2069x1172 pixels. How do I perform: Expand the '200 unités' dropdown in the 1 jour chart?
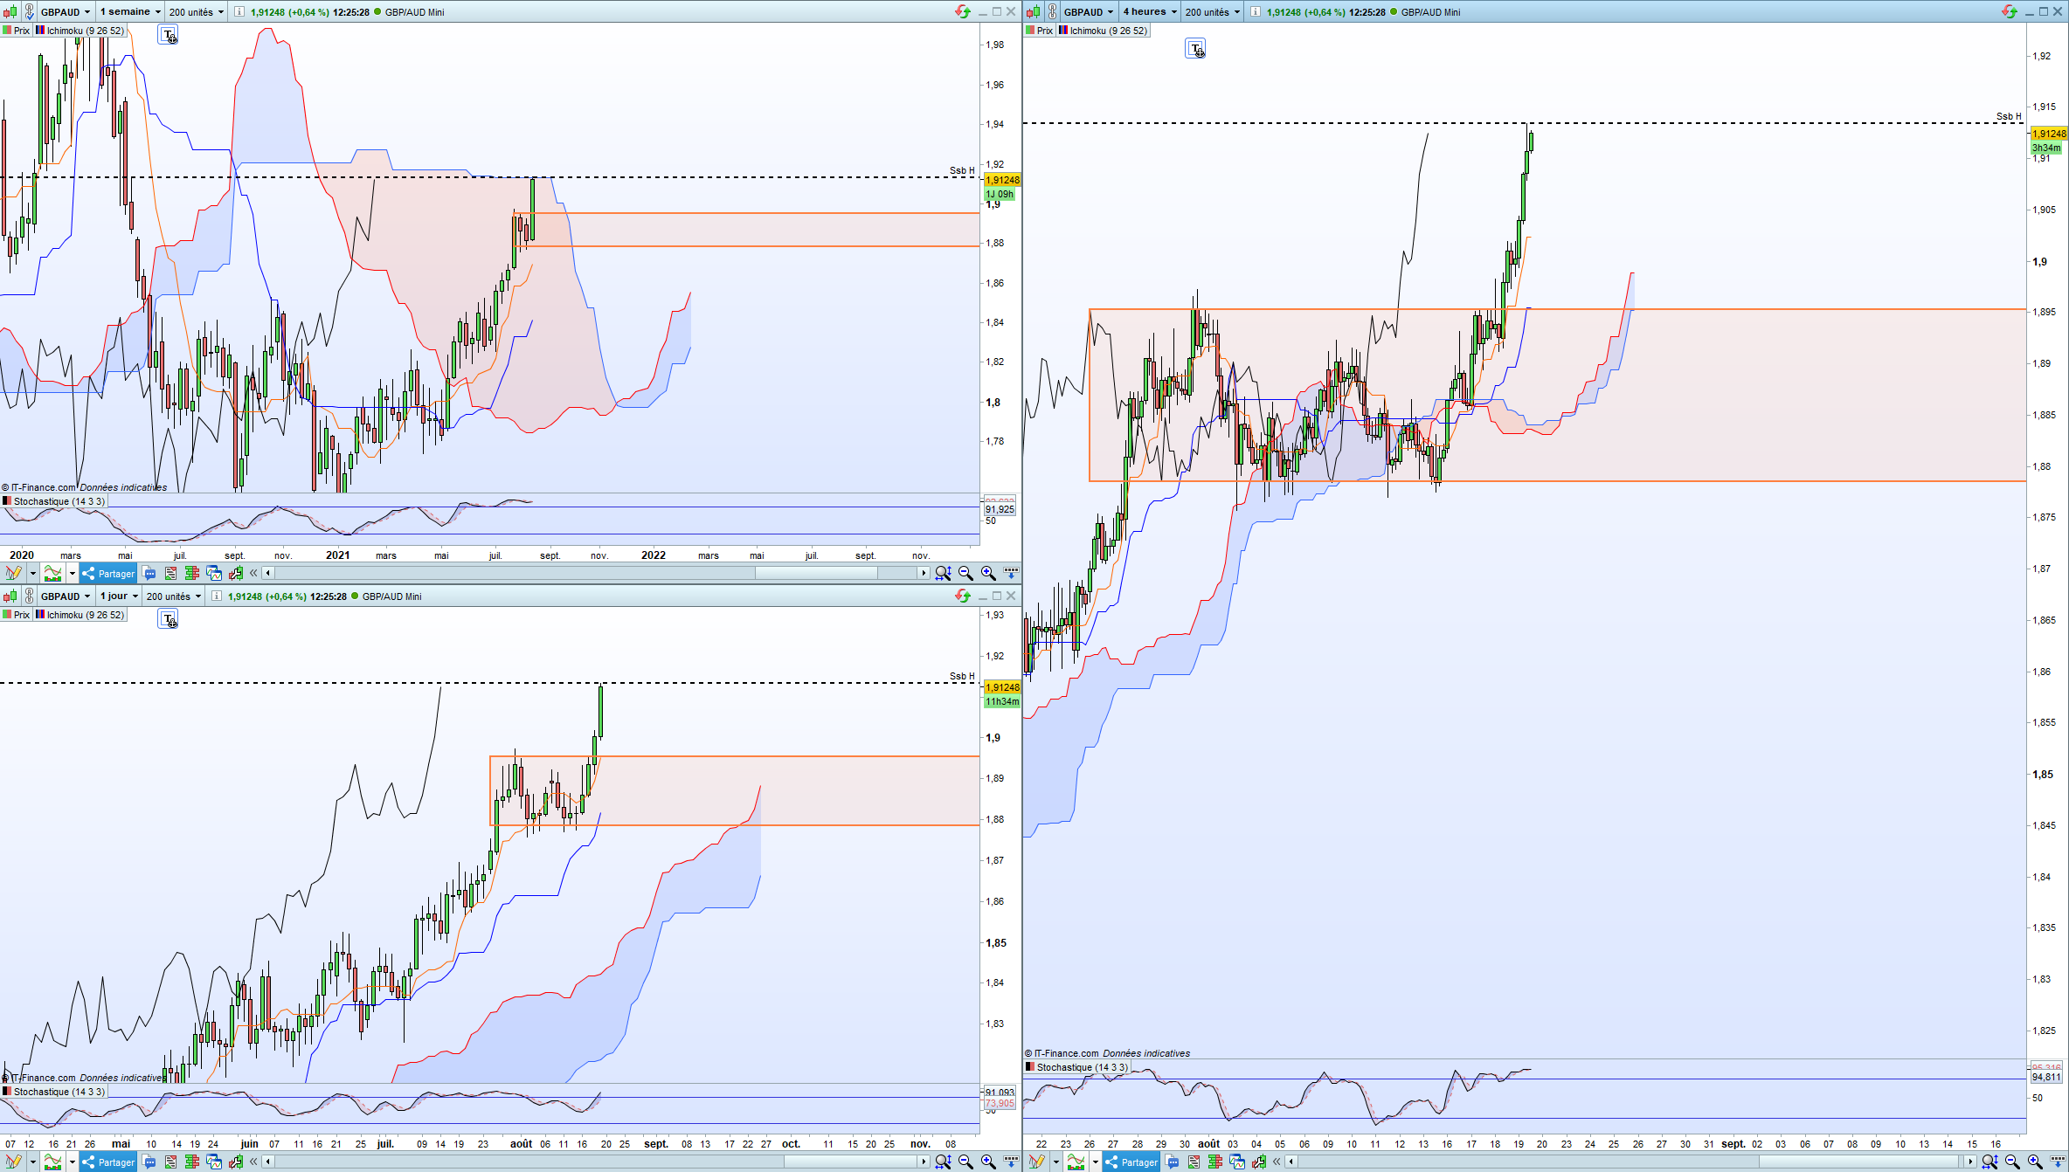point(173,596)
